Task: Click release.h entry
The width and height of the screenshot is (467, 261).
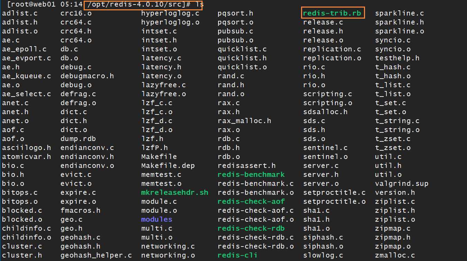Action: click(323, 31)
